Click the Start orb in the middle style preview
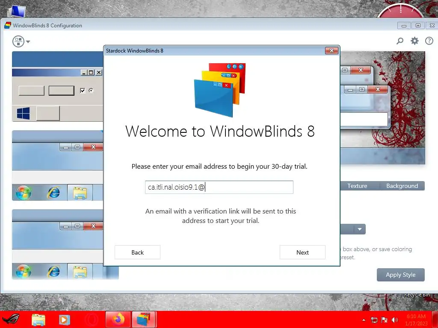The width and height of the screenshot is (438, 328). coord(24,193)
